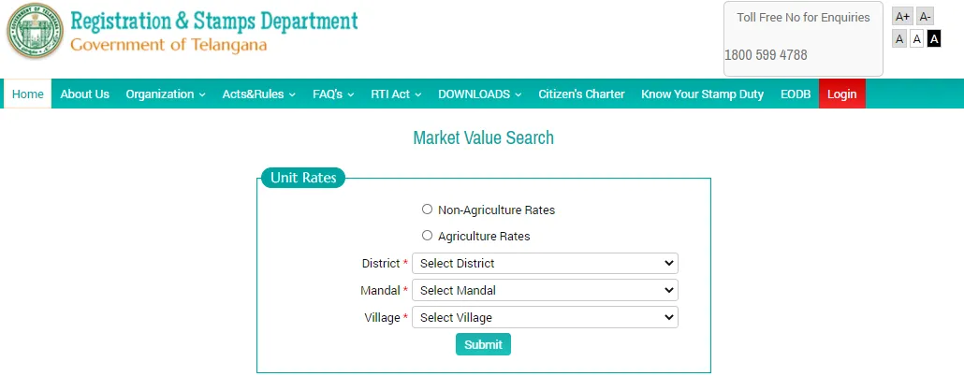Open the Select District dropdown
Screen dimensions: 964x376
(x=545, y=264)
